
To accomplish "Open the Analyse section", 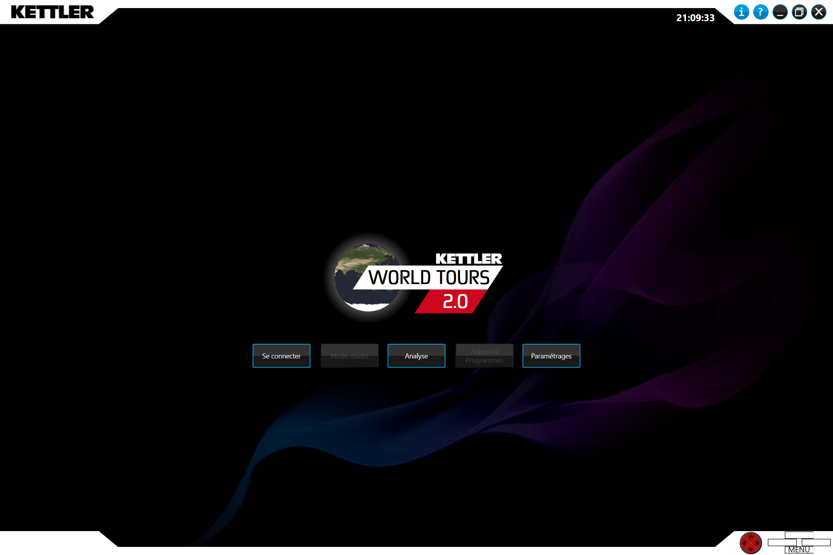I will click(x=416, y=356).
